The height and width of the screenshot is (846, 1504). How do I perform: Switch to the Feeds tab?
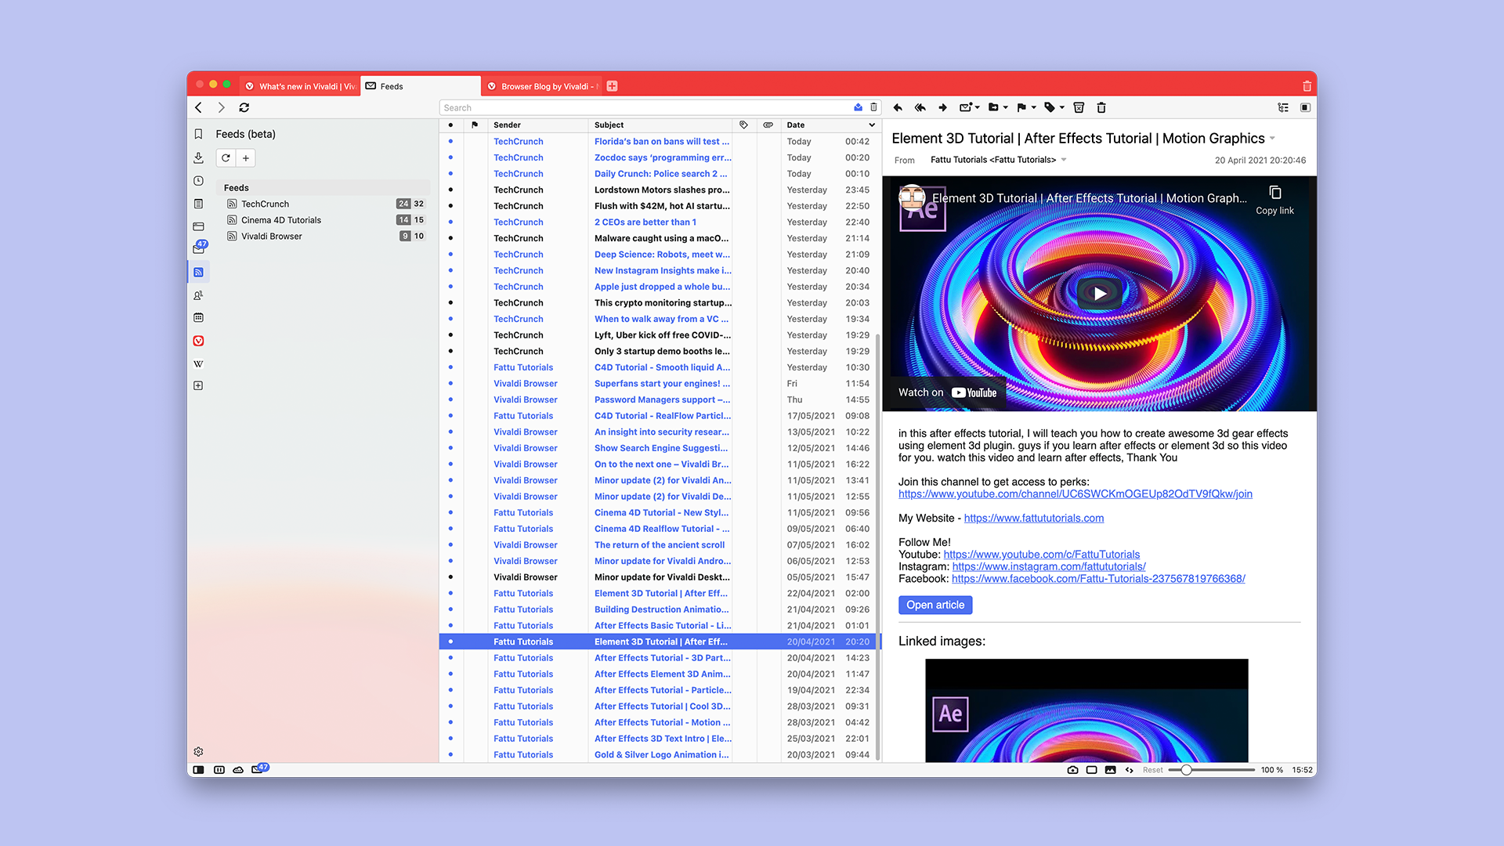(x=421, y=86)
